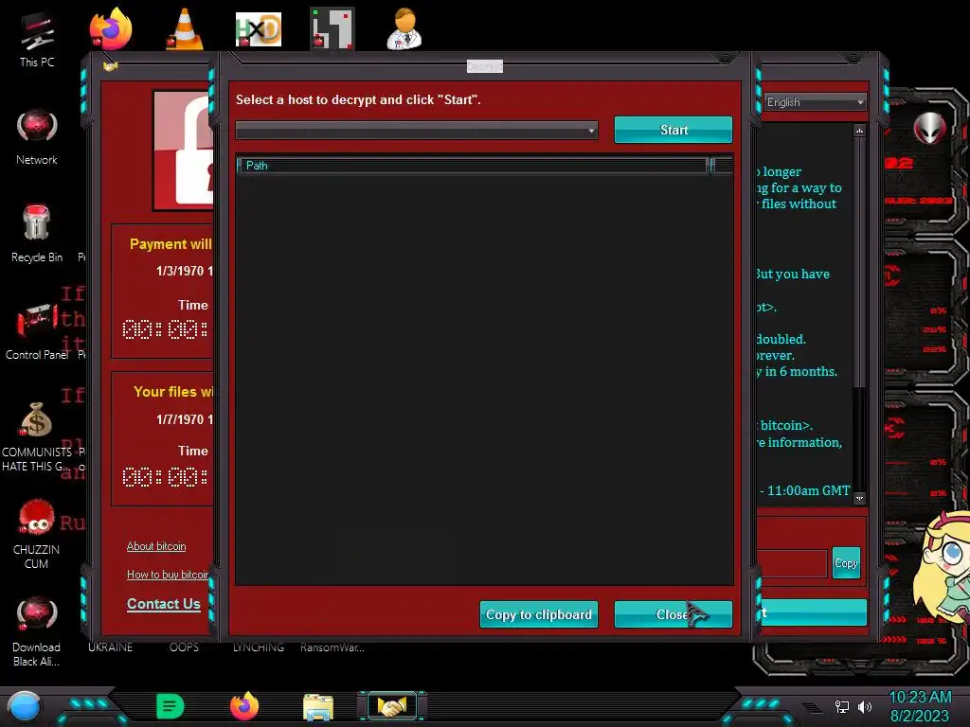The width and height of the screenshot is (970, 727).
Task: Click the handshake icon in ransomware title bar
Action: pos(111,65)
